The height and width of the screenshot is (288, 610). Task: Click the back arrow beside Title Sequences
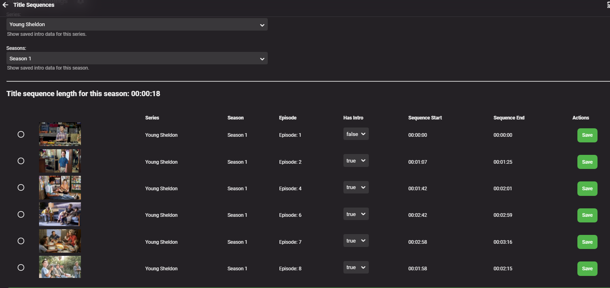tap(5, 5)
